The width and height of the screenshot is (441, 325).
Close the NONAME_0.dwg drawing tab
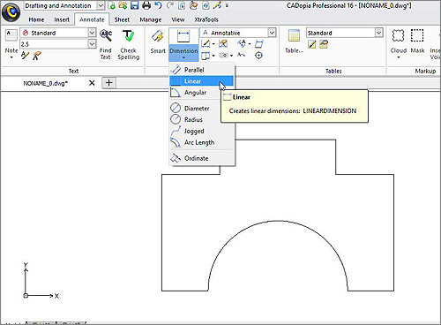pos(92,83)
